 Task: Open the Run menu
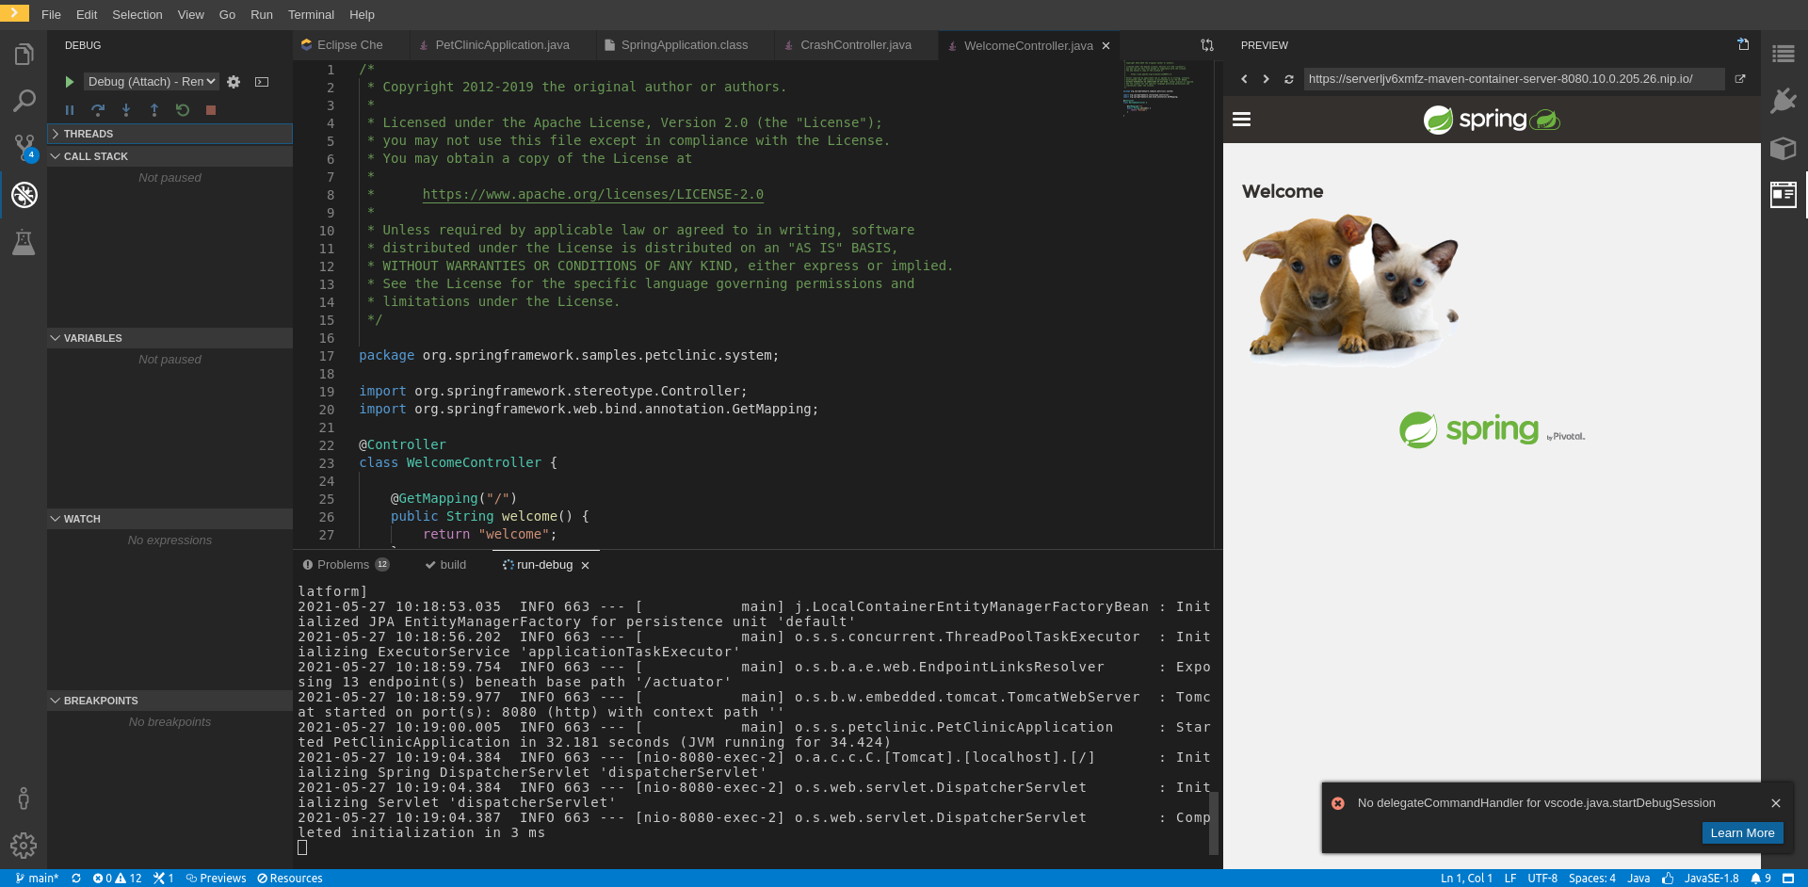[x=261, y=14]
